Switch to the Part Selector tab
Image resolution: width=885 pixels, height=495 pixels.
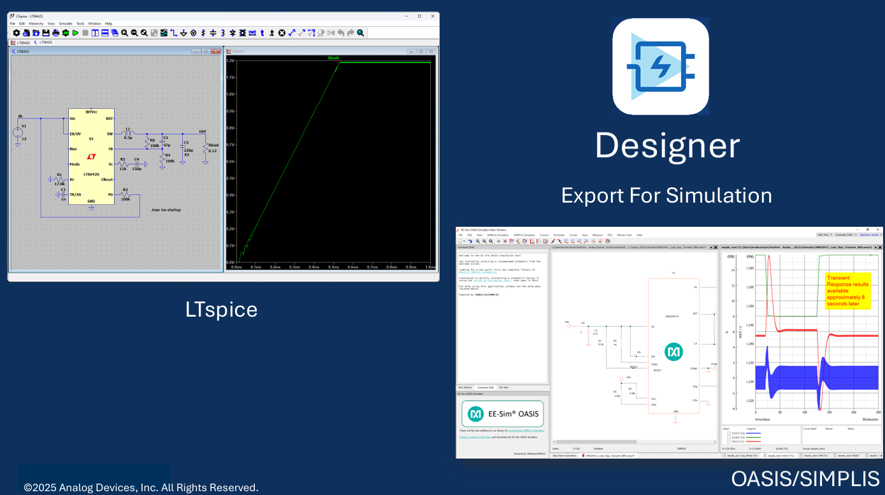coord(466,387)
